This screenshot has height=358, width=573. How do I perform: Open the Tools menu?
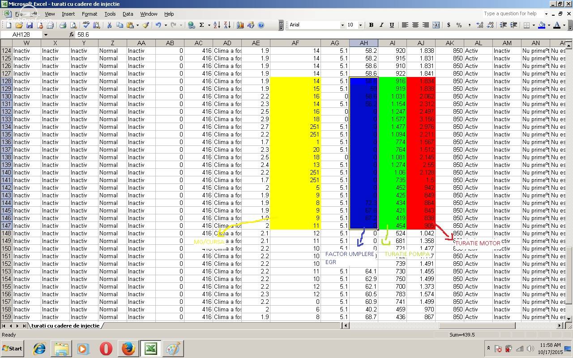point(110,14)
